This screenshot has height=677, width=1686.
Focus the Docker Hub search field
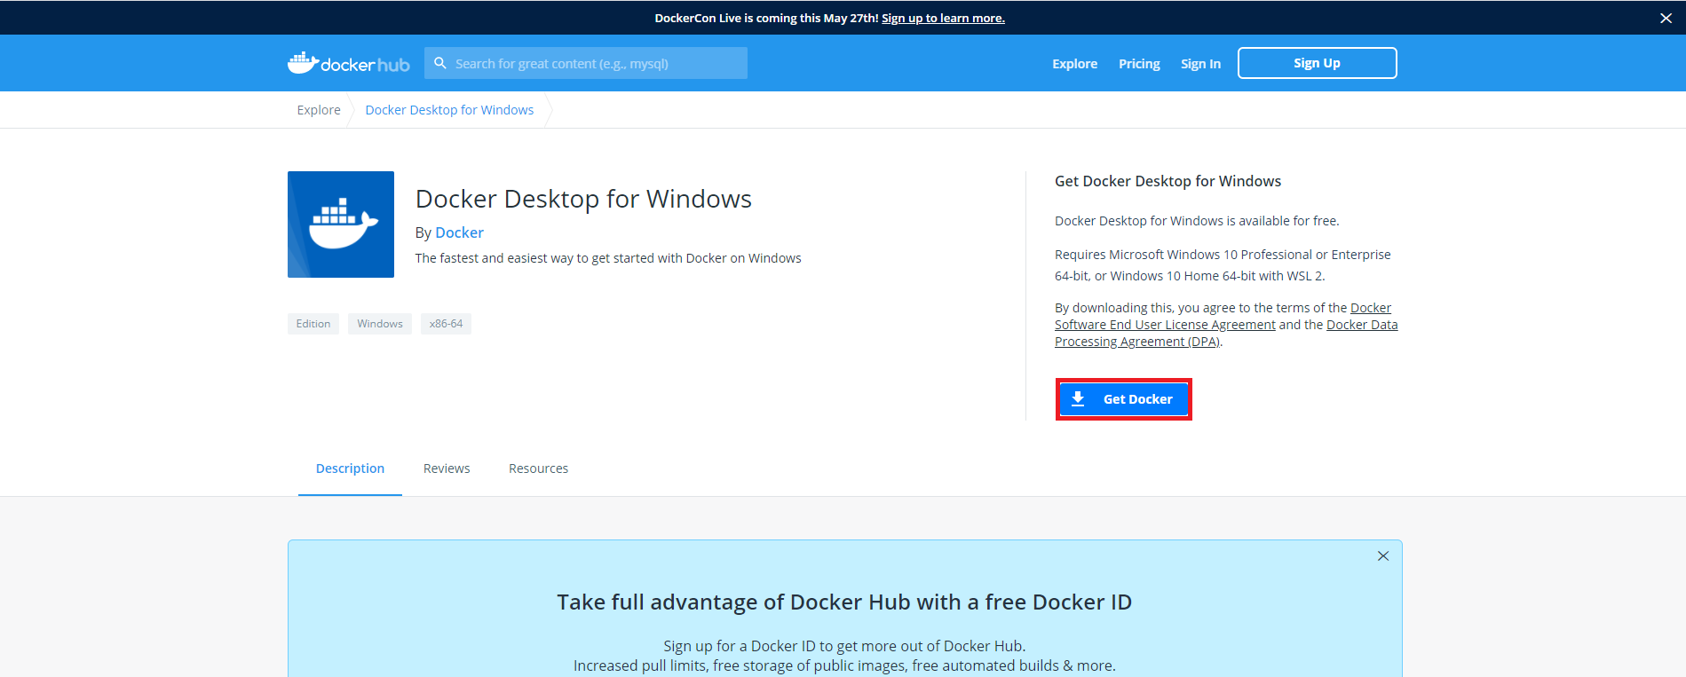coord(586,63)
